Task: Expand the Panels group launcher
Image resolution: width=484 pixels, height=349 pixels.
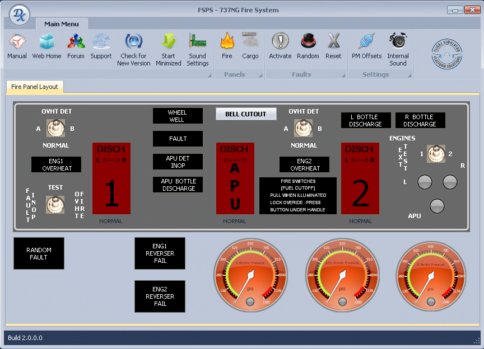Action: pos(260,76)
